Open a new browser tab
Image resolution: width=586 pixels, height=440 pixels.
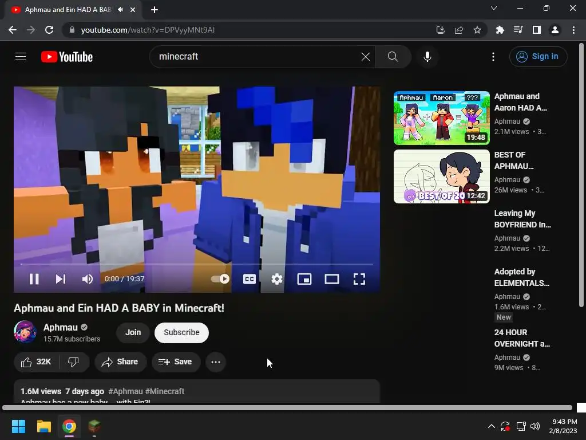pyautogui.click(x=155, y=10)
